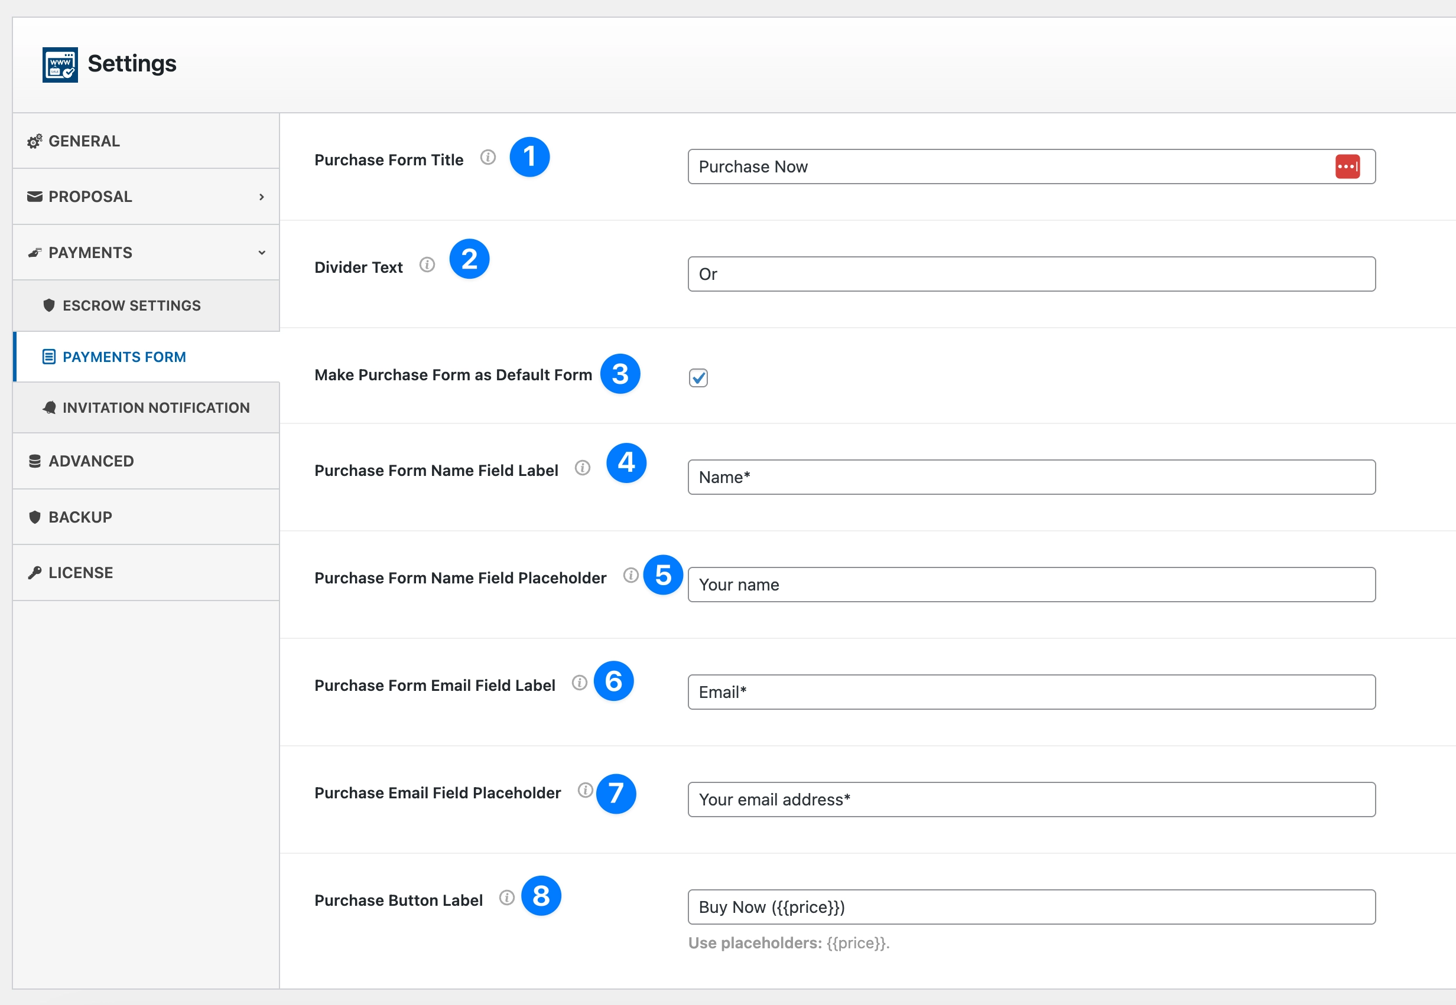Screen dimensions: 1456x1005
Task: Open the Backup settings tab
Action: (80, 517)
